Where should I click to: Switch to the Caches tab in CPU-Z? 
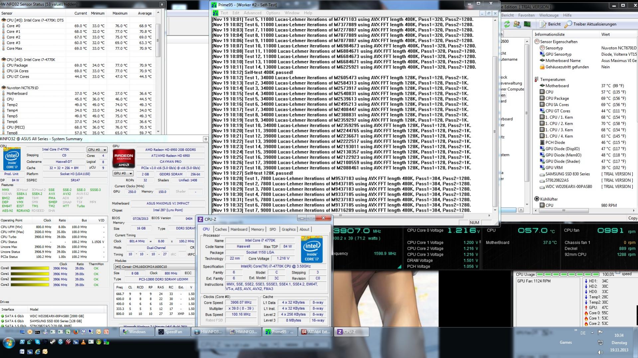click(221, 229)
